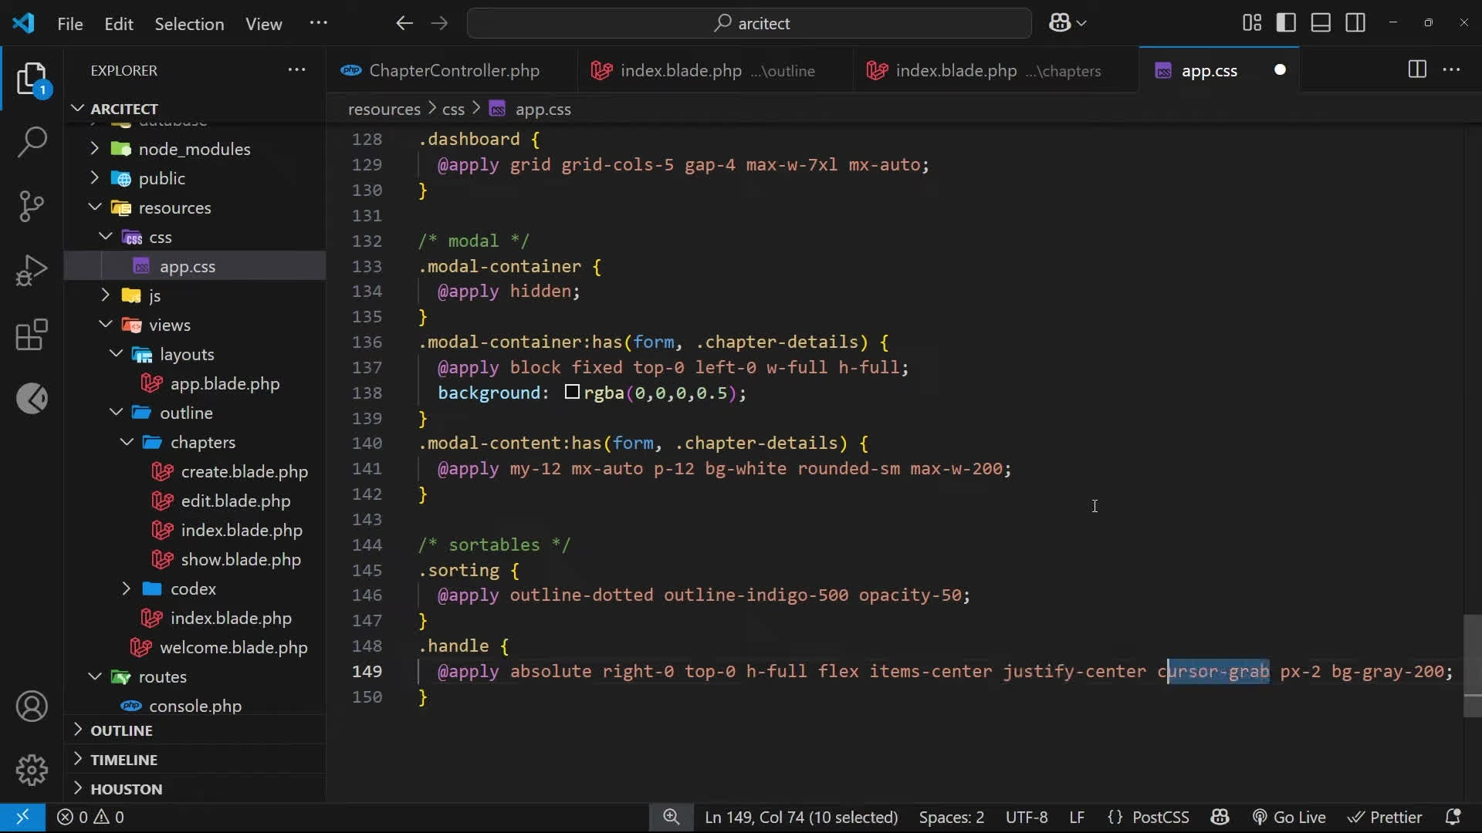Image resolution: width=1482 pixels, height=833 pixels.
Task: Switch to ChapterController.php tab
Action: [x=453, y=70]
